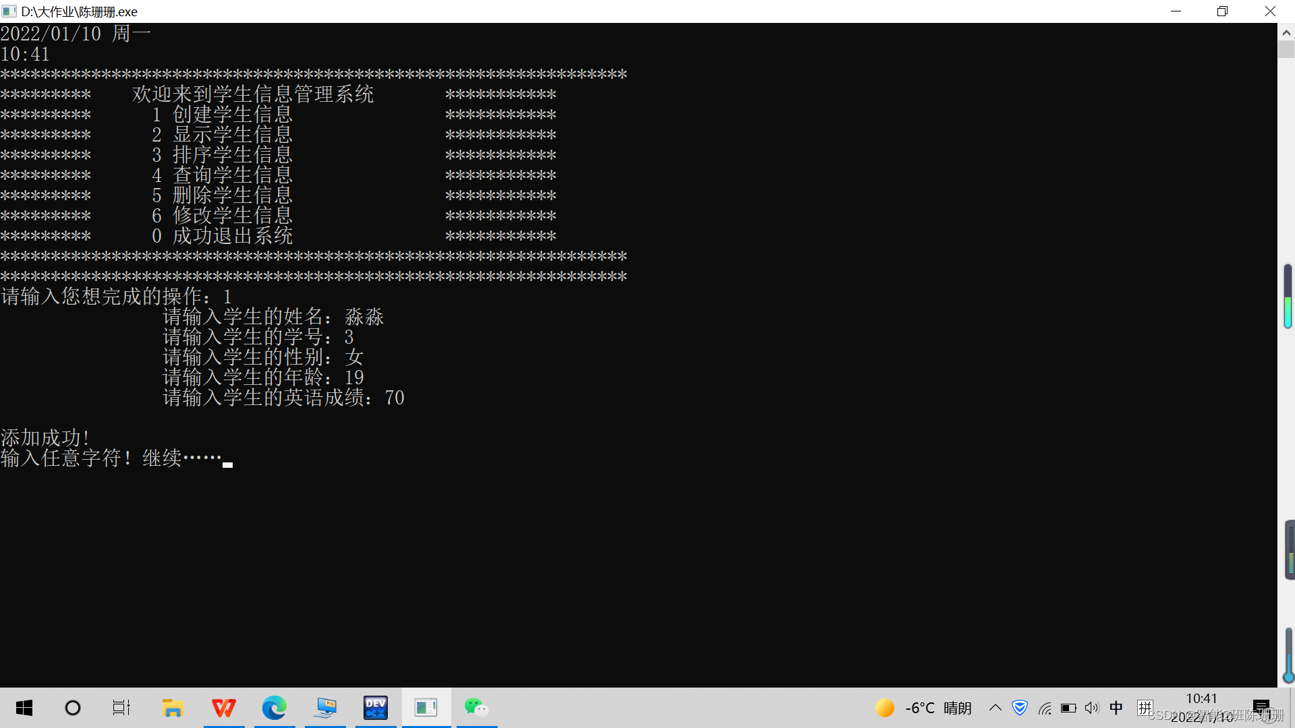
Task: Expand hidden system tray icons chevron
Action: [x=996, y=708]
